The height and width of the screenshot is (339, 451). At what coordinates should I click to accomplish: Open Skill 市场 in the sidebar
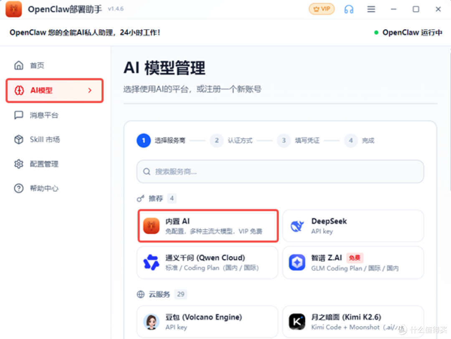pos(55,139)
